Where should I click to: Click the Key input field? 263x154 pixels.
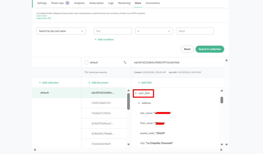tap(113, 31)
